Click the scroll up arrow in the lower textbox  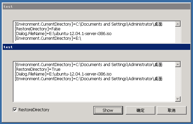178,64
